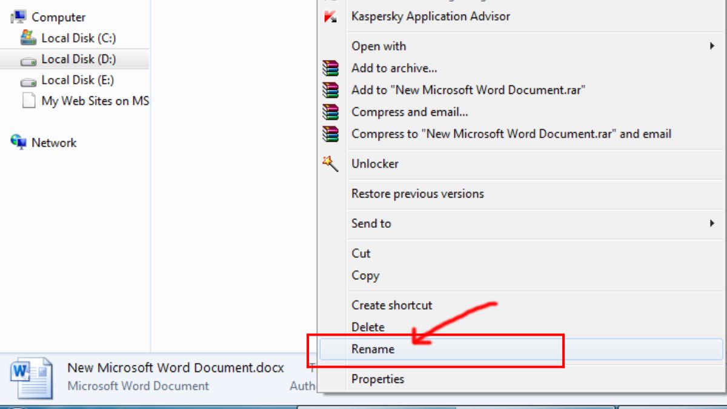Open Local Disk (E:) in navigation tree

(78, 80)
